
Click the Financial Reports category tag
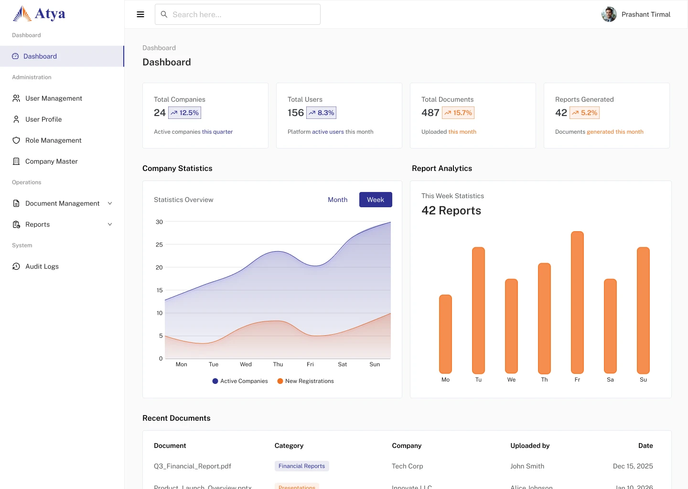click(301, 466)
